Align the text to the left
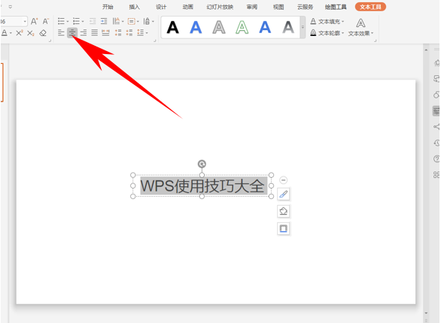Screen dimensions: 441x323 [x=61, y=33]
